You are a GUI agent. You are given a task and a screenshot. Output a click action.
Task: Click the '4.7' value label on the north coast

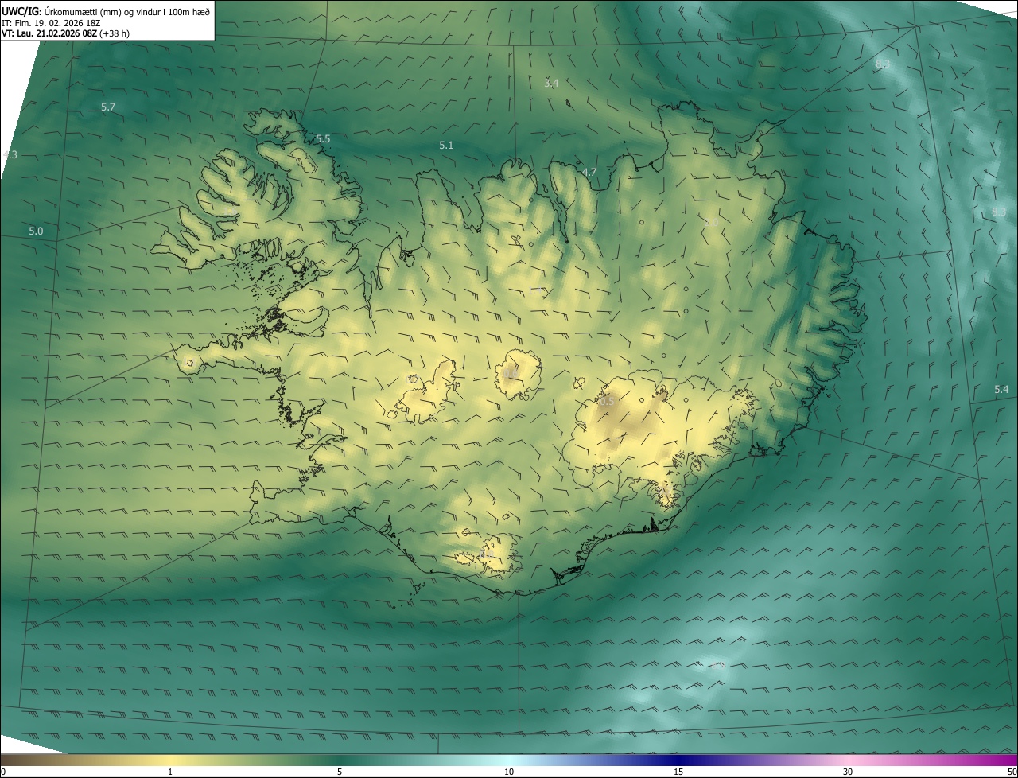[x=589, y=172]
